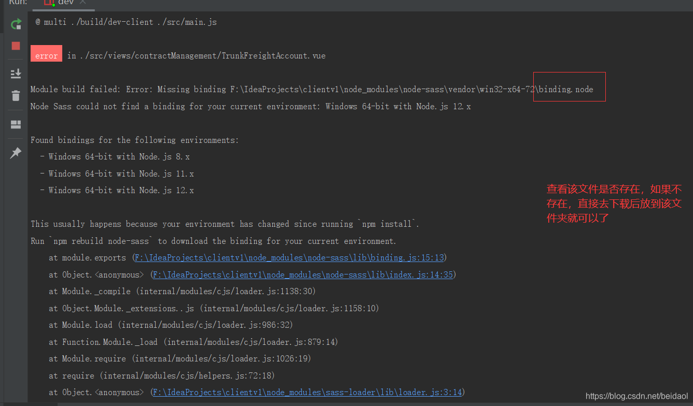693x406 pixels.
Task: Unpin the console using pin icon
Action: tap(16, 152)
